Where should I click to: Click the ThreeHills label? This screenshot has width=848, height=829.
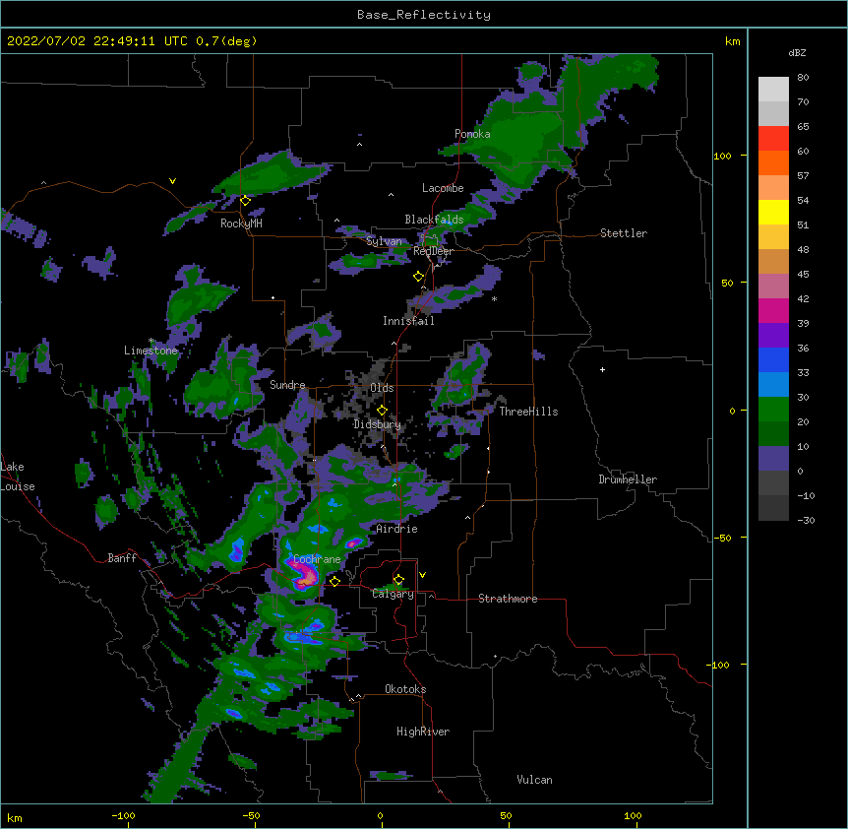(x=528, y=412)
